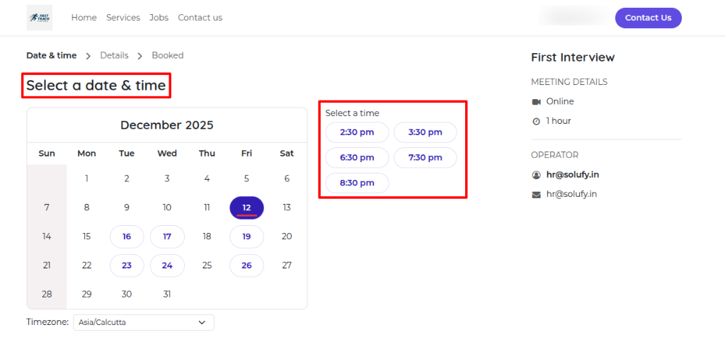Go to the Home menu item
Viewport: 725px width, 342px height.
(x=84, y=18)
